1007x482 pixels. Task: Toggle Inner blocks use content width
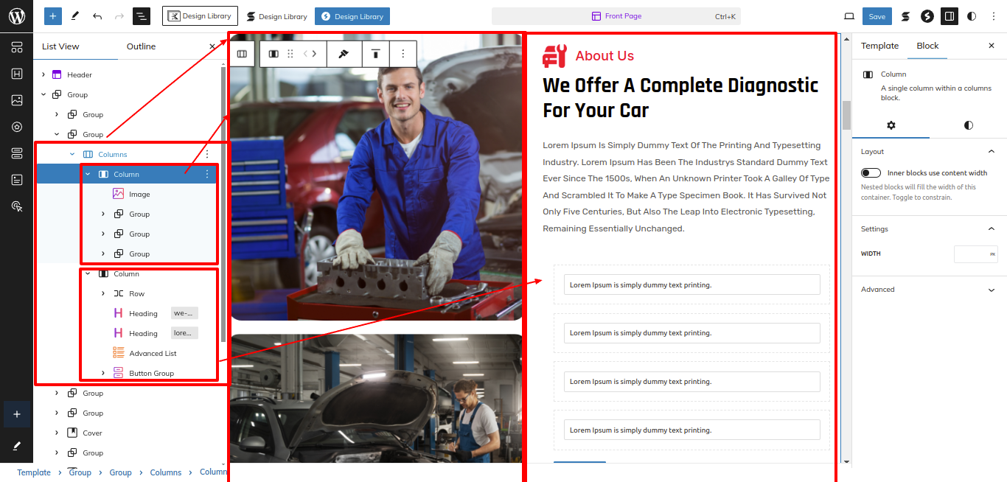(x=871, y=172)
